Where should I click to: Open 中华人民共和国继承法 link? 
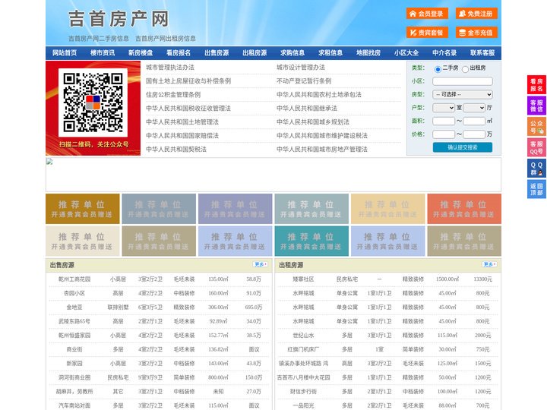tap(307, 108)
